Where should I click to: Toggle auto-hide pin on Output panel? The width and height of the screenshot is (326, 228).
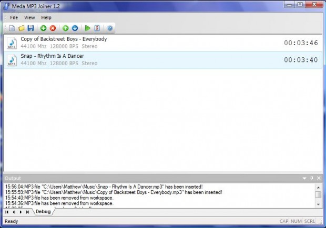(x=311, y=178)
